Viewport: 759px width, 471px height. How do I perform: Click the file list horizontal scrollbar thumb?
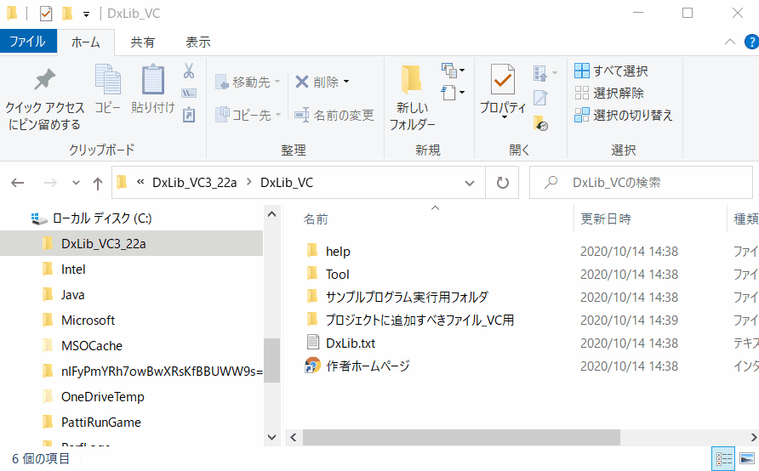[461, 438]
